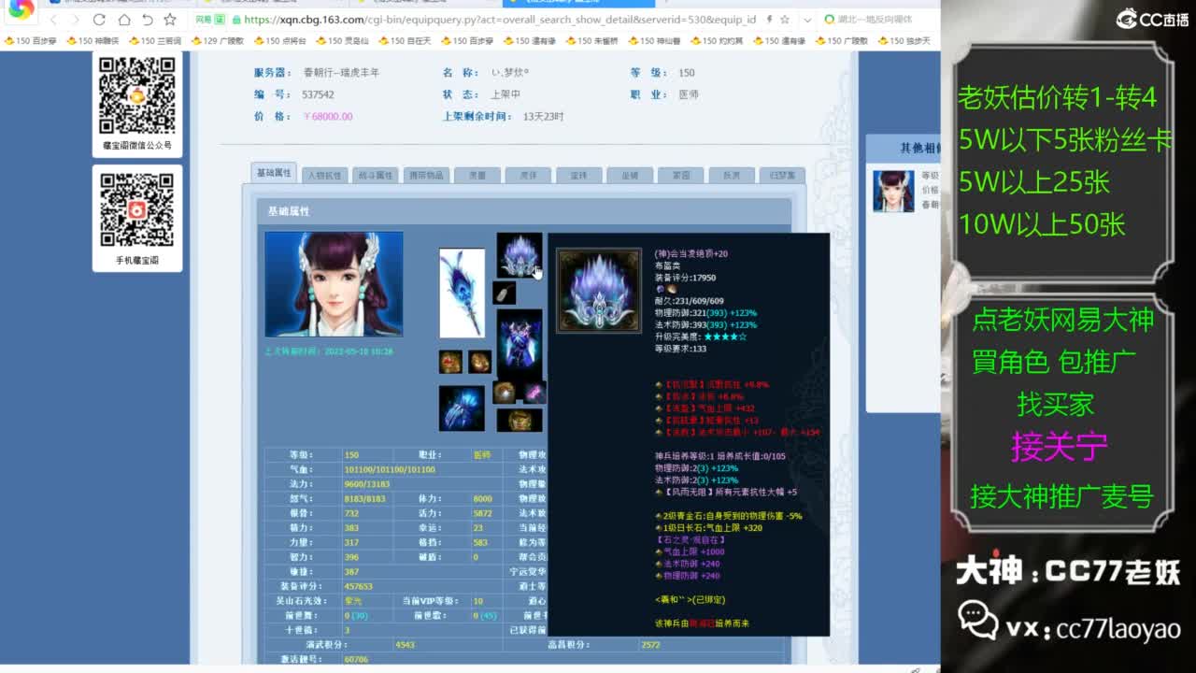The width and height of the screenshot is (1196, 673).
Task: Open the related character avatar in 其他相 panel
Action: tap(893, 191)
